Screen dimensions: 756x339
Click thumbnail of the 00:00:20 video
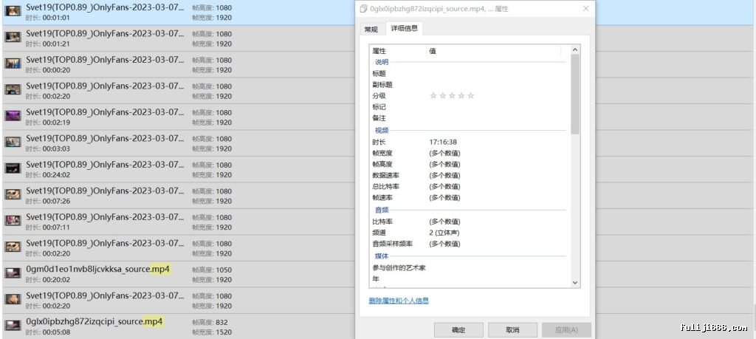point(13,64)
